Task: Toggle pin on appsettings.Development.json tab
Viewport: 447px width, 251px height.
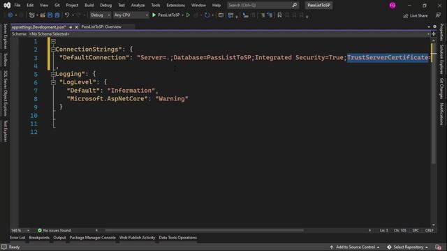Action: (71, 27)
